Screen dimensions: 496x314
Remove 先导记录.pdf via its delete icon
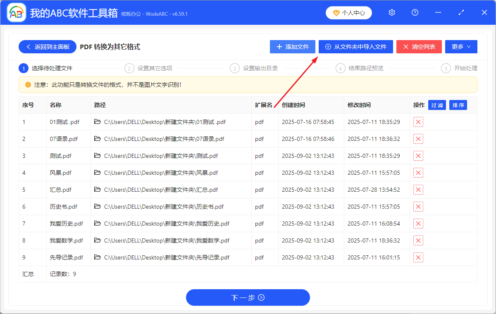[418, 257]
